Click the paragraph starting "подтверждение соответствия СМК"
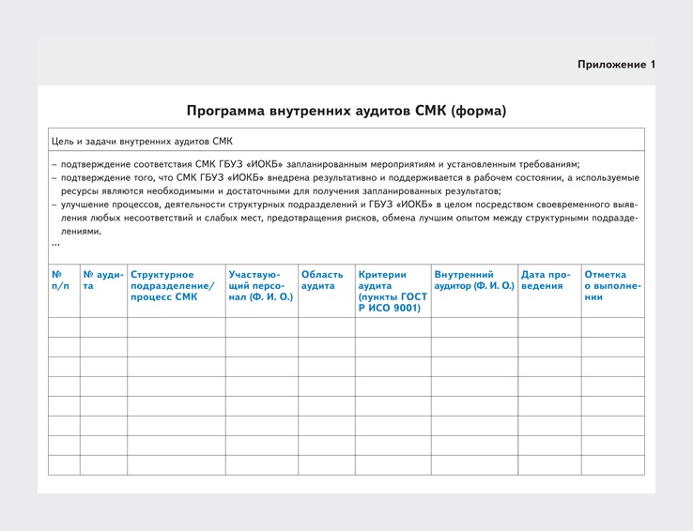The height and width of the screenshot is (531, 693). coord(319,164)
